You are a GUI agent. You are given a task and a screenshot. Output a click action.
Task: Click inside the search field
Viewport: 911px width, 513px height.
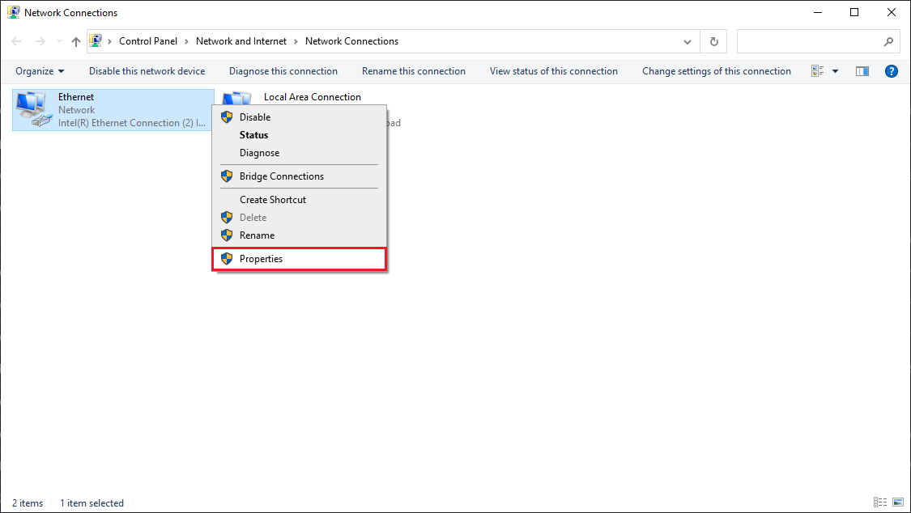[810, 41]
